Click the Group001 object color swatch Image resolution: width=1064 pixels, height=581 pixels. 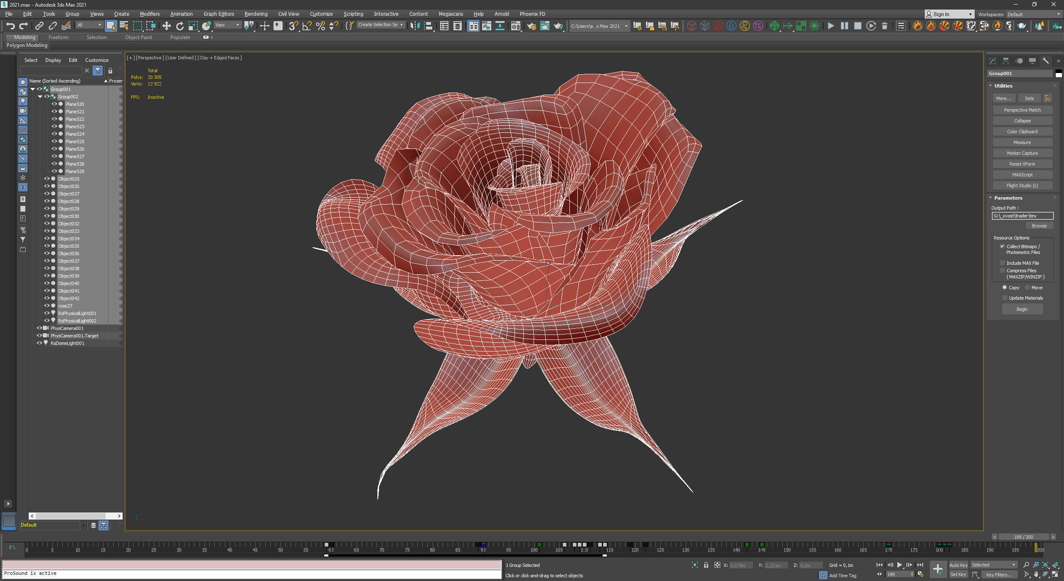tap(1058, 74)
